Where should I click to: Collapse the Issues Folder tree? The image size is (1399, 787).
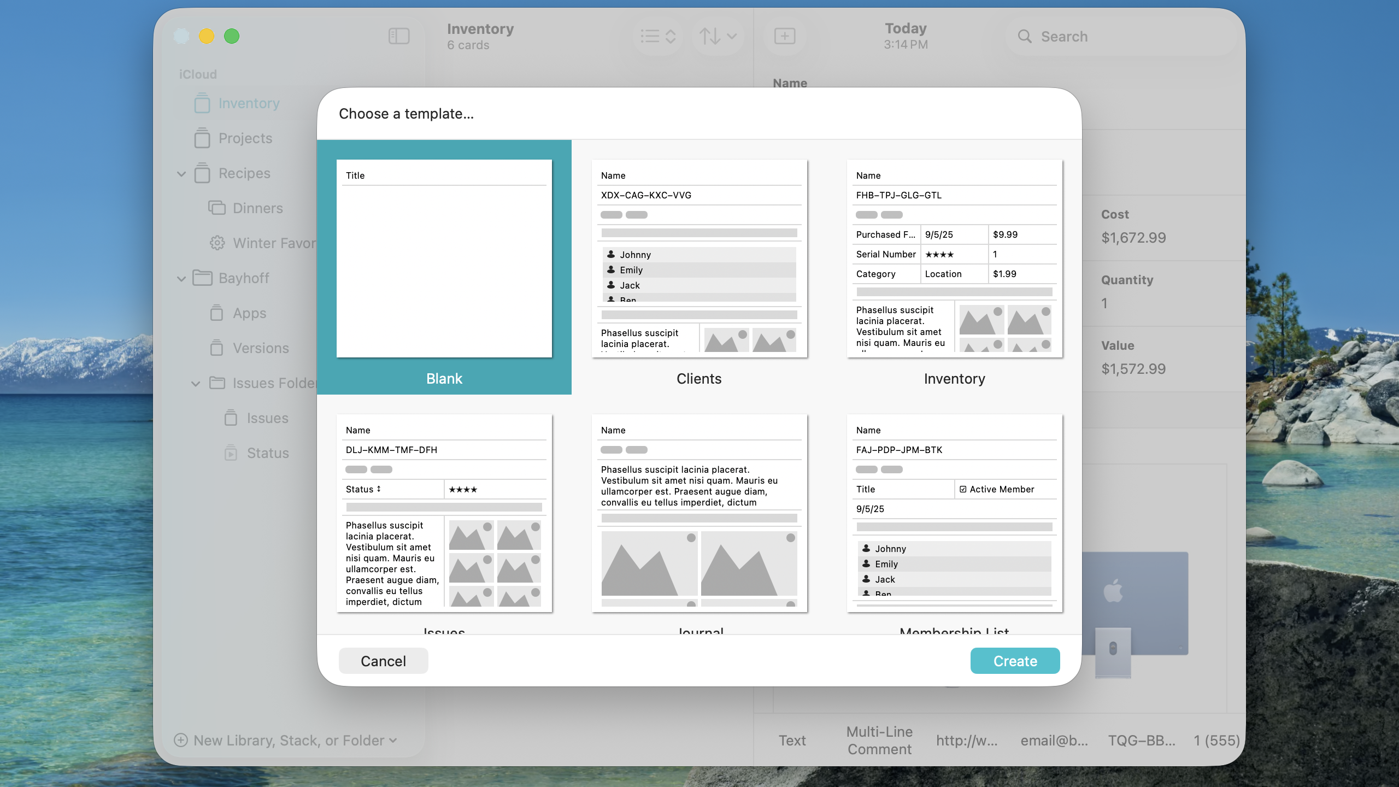coord(196,383)
